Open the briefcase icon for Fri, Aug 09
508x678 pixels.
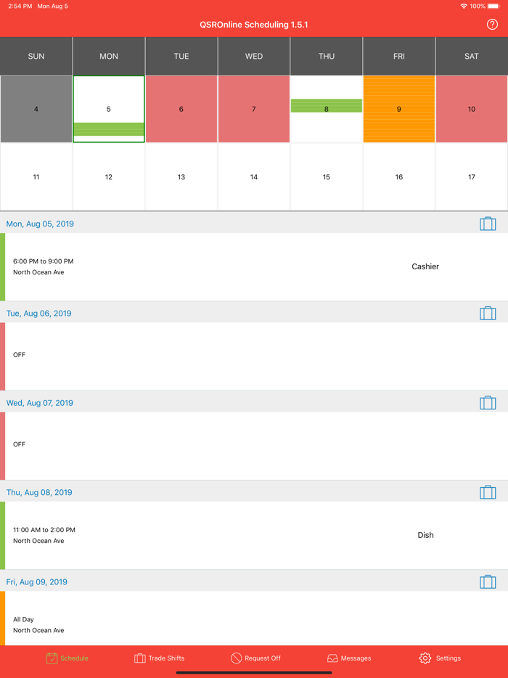[488, 581]
